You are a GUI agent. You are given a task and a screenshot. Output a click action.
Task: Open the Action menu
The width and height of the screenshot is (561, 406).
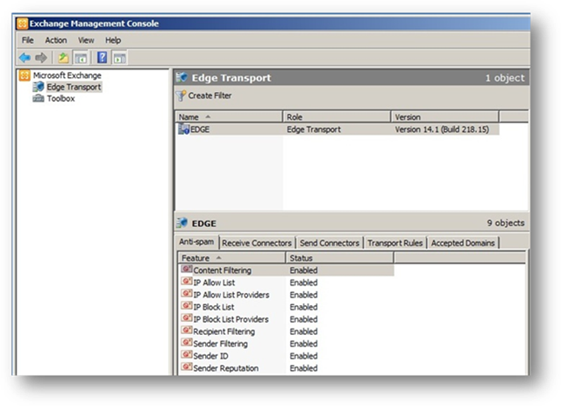(56, 40)
